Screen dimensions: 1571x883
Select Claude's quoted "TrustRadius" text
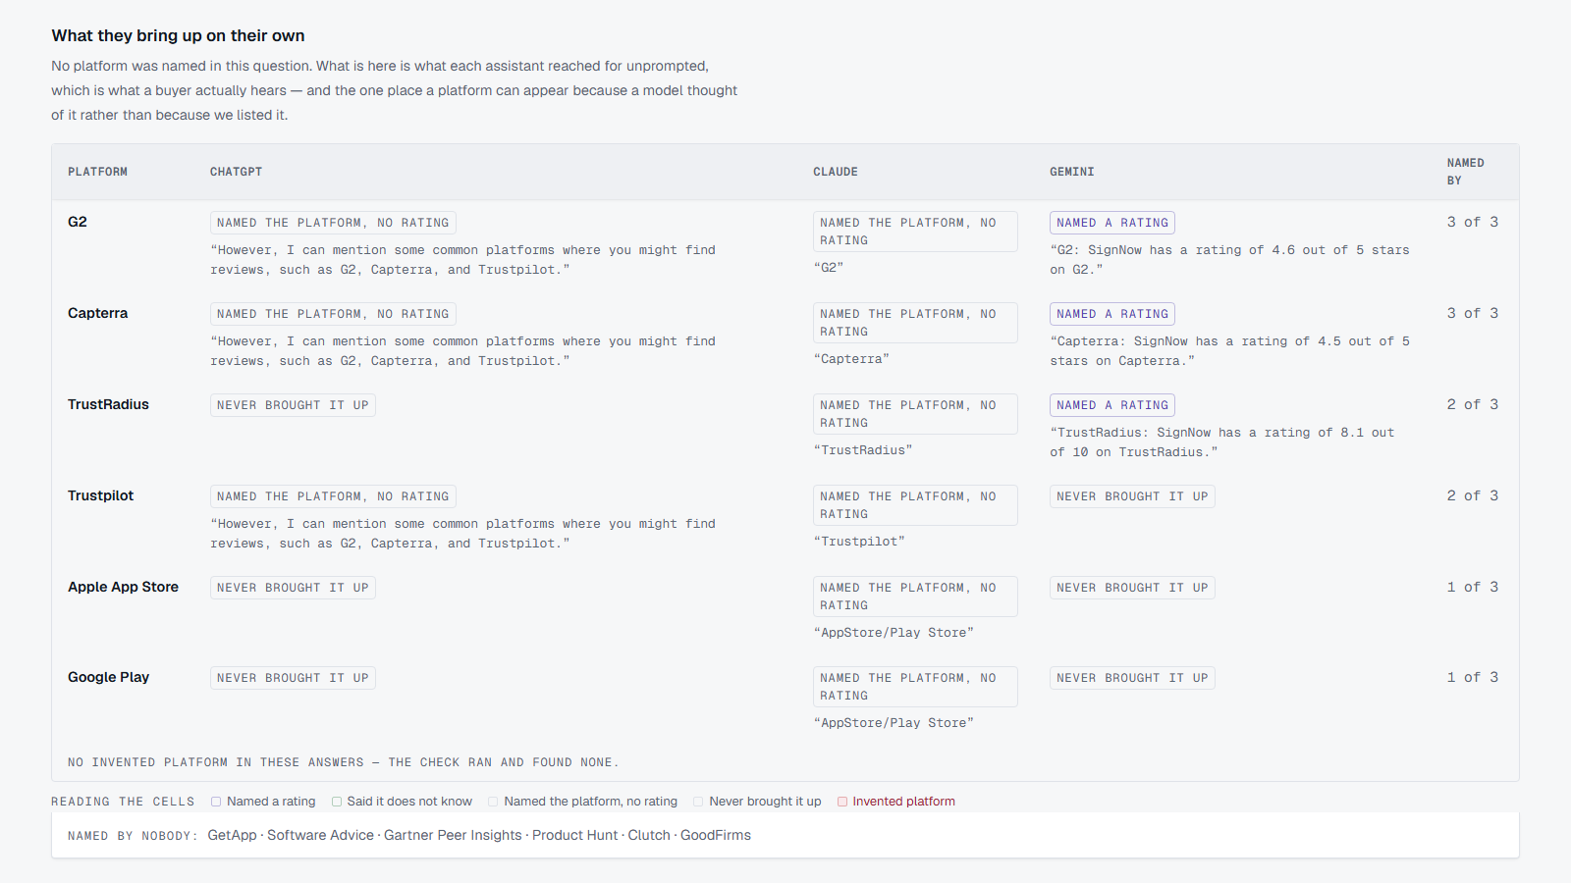(863, 450)
